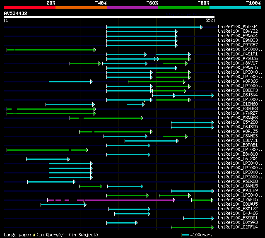The width and height of the screenshot is (265, 238).
Task: Click the cyan 100char scale bar legend
Action: tap(185, 235)
